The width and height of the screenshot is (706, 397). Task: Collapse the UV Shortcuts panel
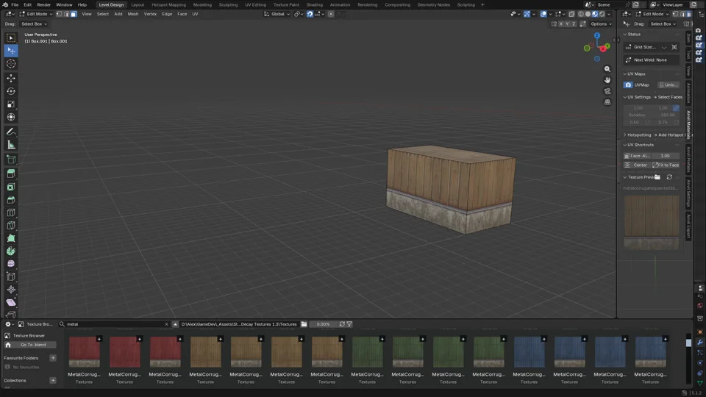(625, 145)
